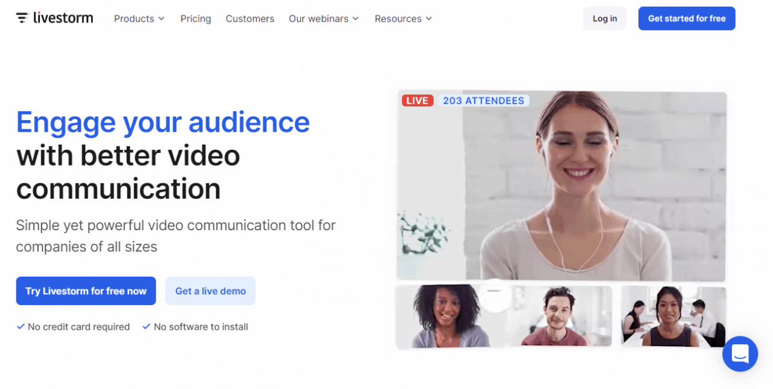The height and width of the screenshot is (389, 773).
Task: Click the Engage your audience heading
Action: click(163, 122)
